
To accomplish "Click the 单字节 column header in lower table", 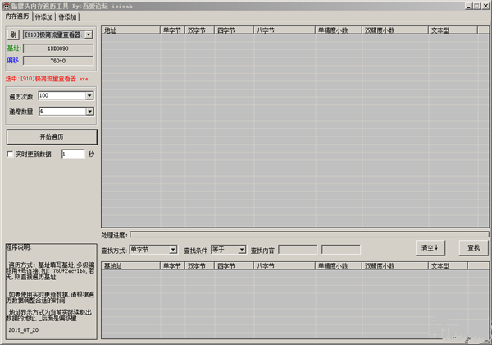I will [172, 266].
